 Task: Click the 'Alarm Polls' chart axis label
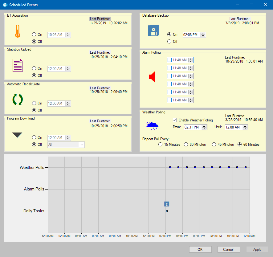coord(34,189)
